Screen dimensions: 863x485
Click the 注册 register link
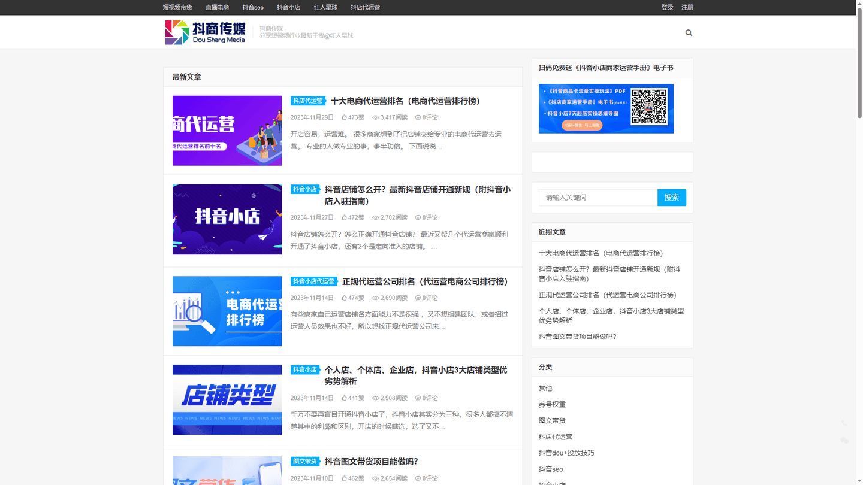(687, 7)
